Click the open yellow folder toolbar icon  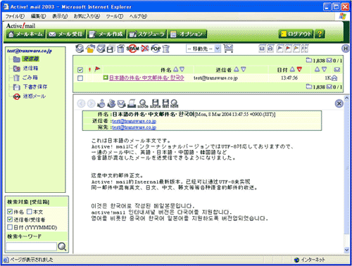pos(90,49)
